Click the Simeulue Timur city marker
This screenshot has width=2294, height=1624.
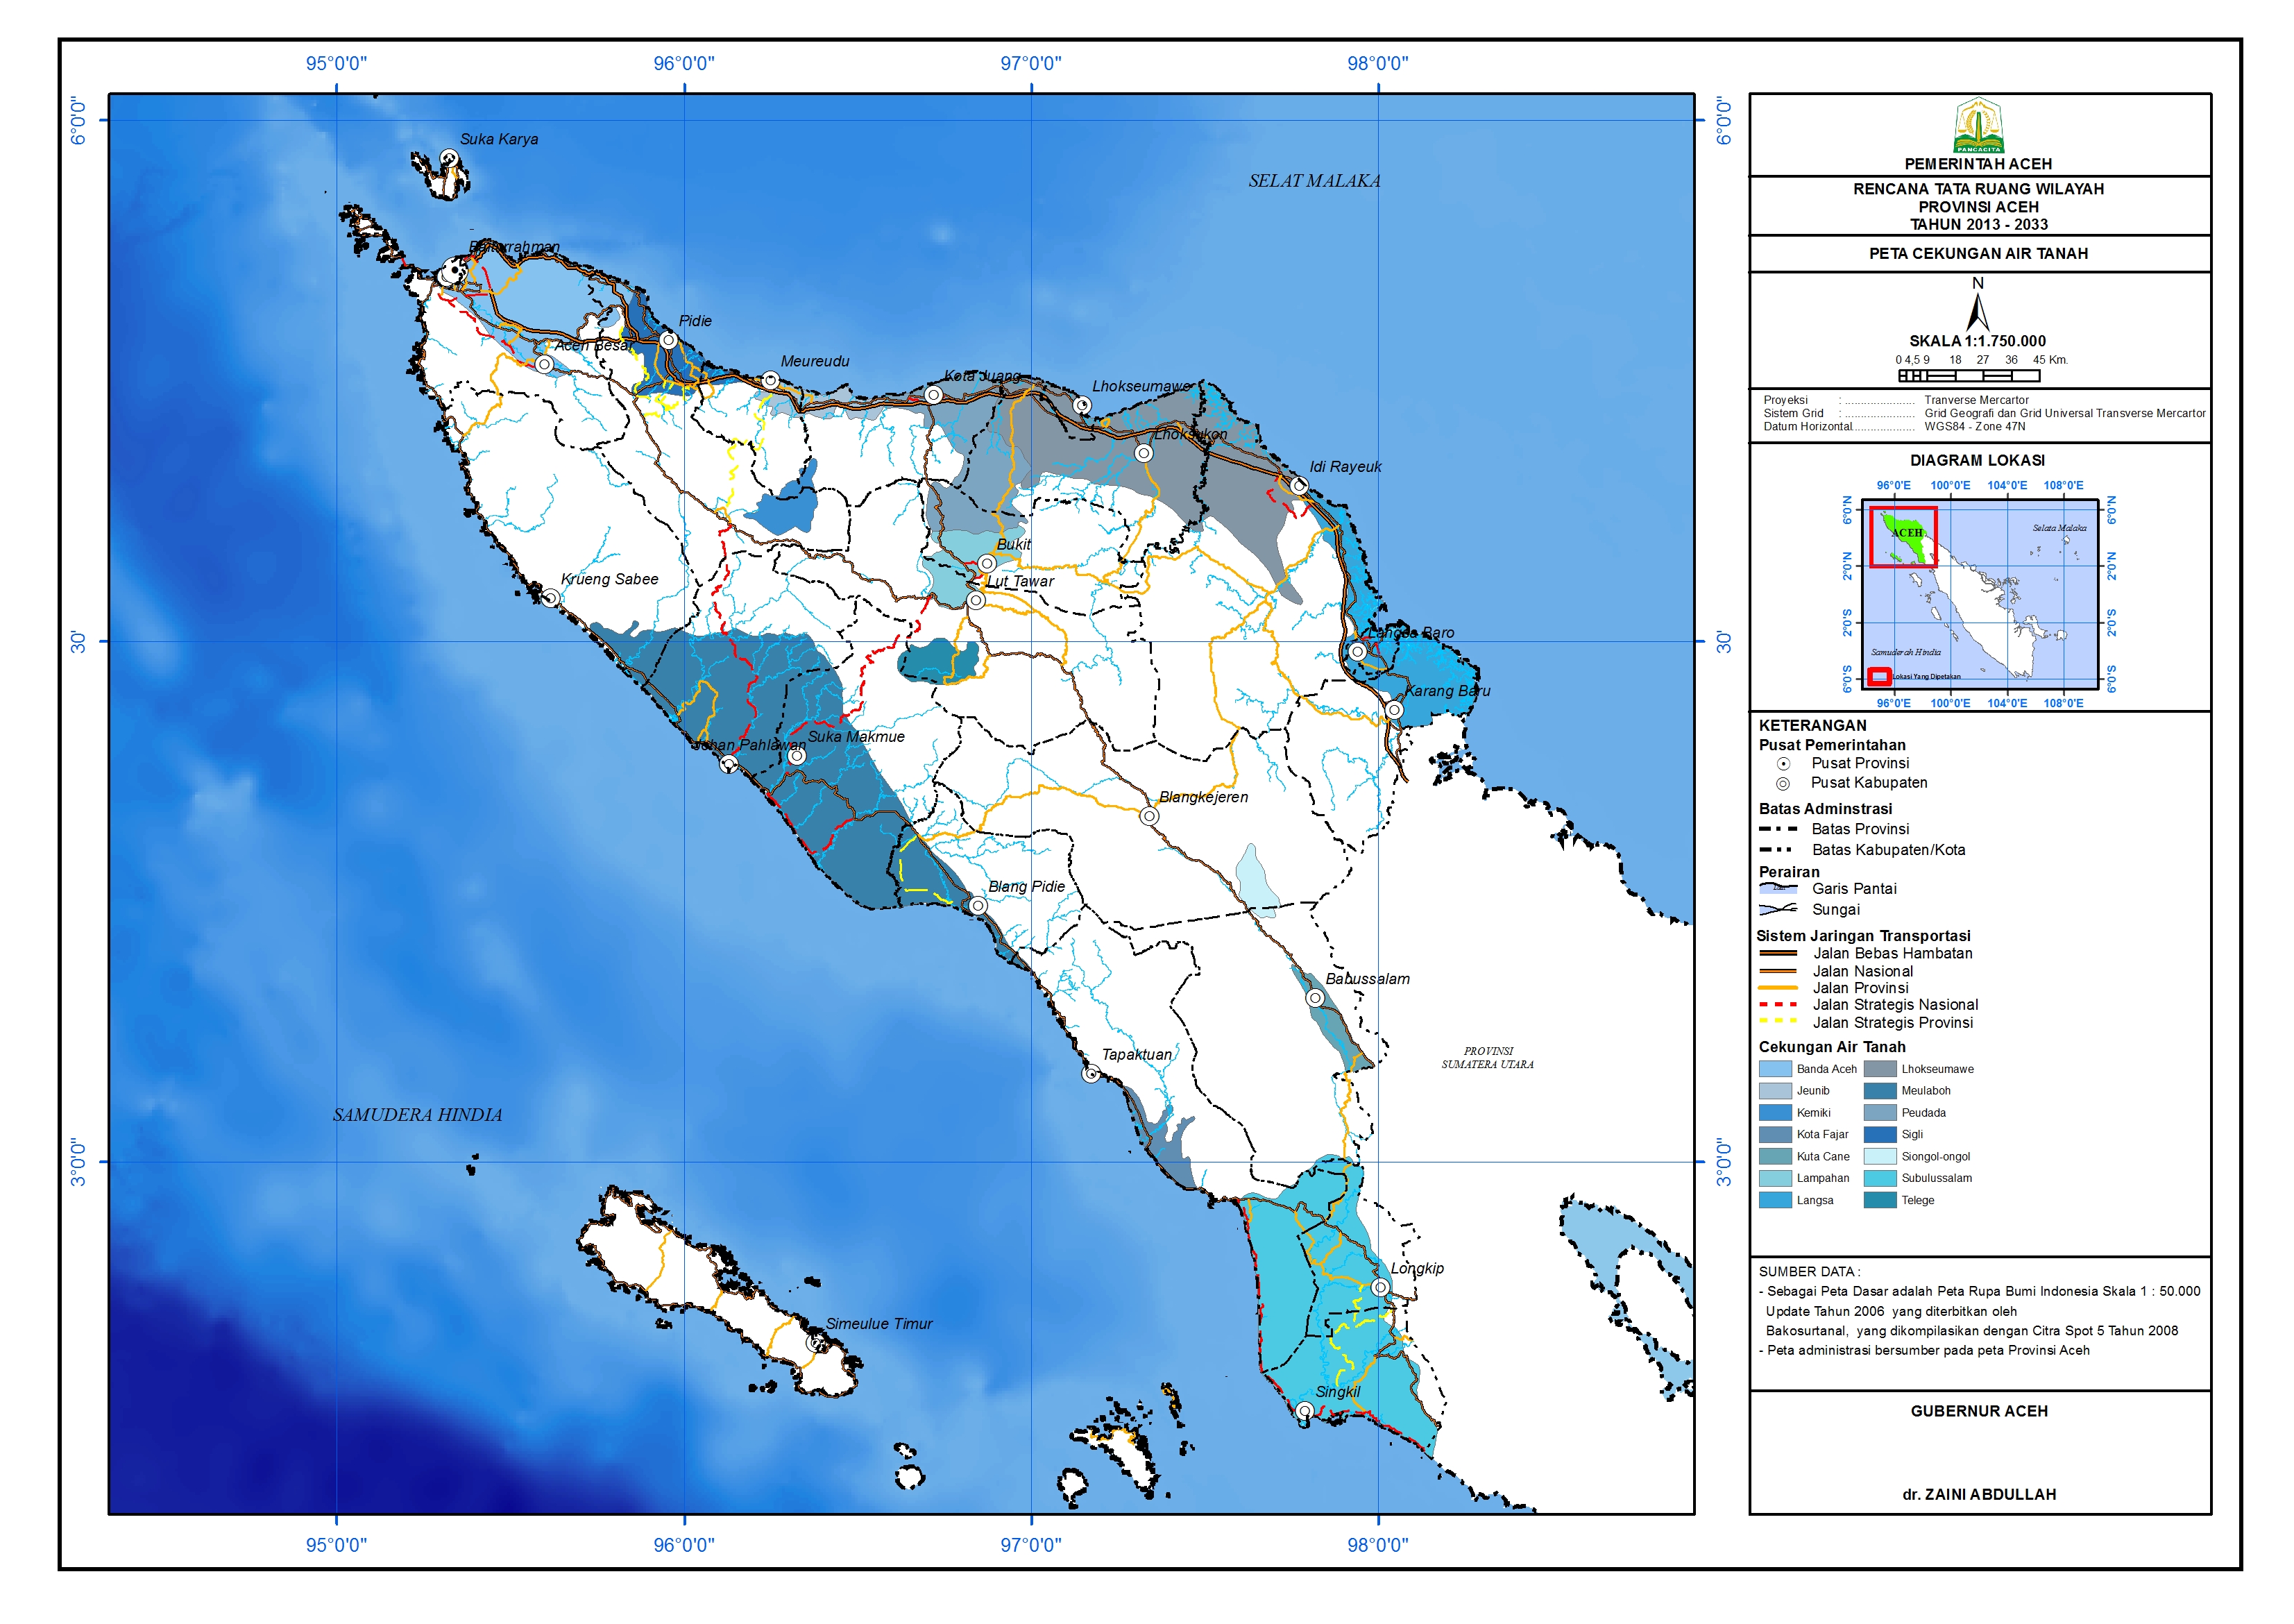[x=815, y=1343]
